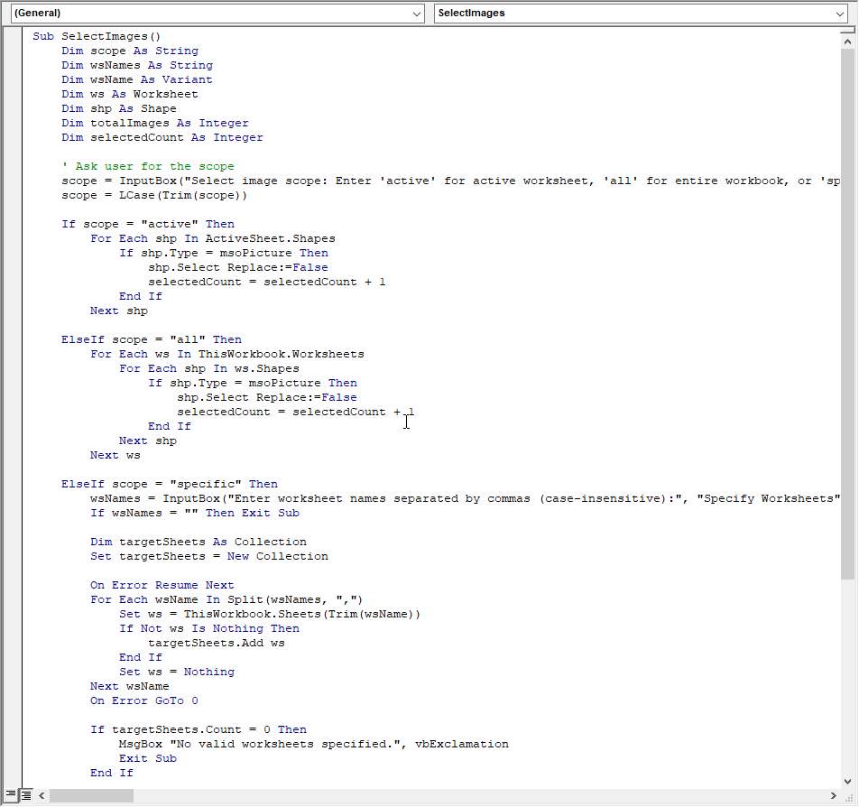Click 'Set ws = Nothing' line
Viewport: 859px width, 807px height.
(x=177, y=672)
